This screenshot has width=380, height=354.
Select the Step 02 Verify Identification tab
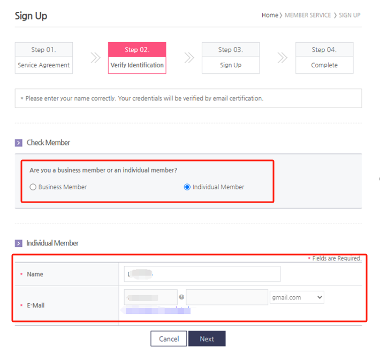click(137, 58)
